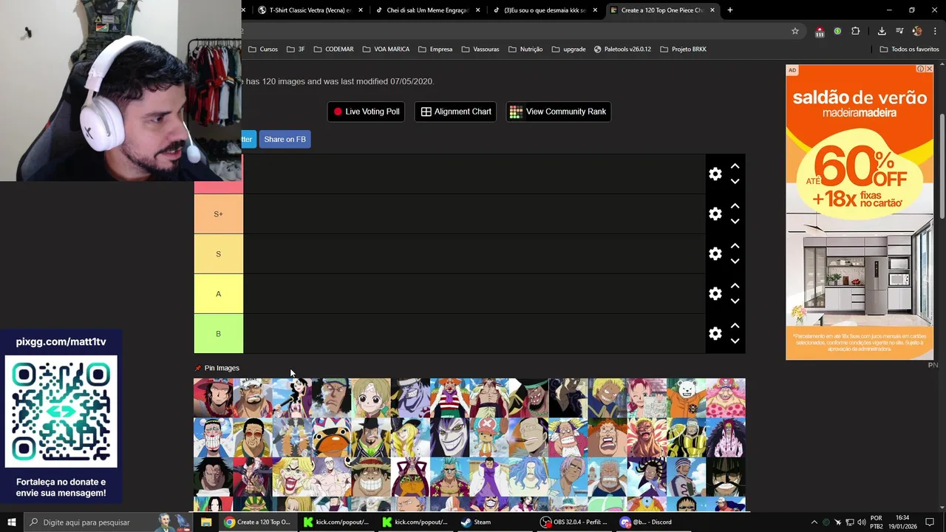Viewport: 946px width, 532px height.
Task: Select the green B tier label
Action: click(x=218, y=333)
